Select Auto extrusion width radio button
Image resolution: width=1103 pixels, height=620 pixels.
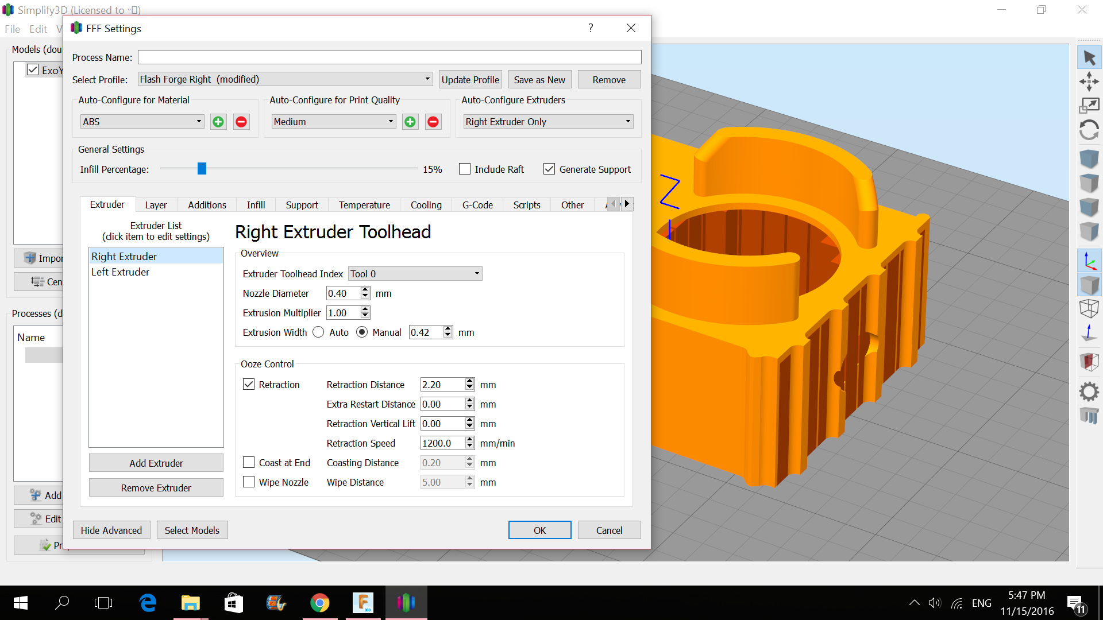pyautogui.click(x=318, y=332)
